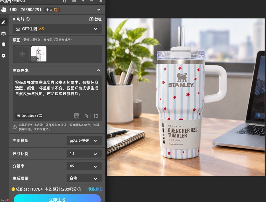Screen dimensions: 266x202
Task: Click the 获取积分 link
Action: pos(95,189)
